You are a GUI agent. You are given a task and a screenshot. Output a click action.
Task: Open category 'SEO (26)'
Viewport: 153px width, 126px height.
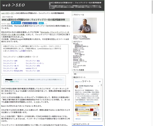[76, 44]
